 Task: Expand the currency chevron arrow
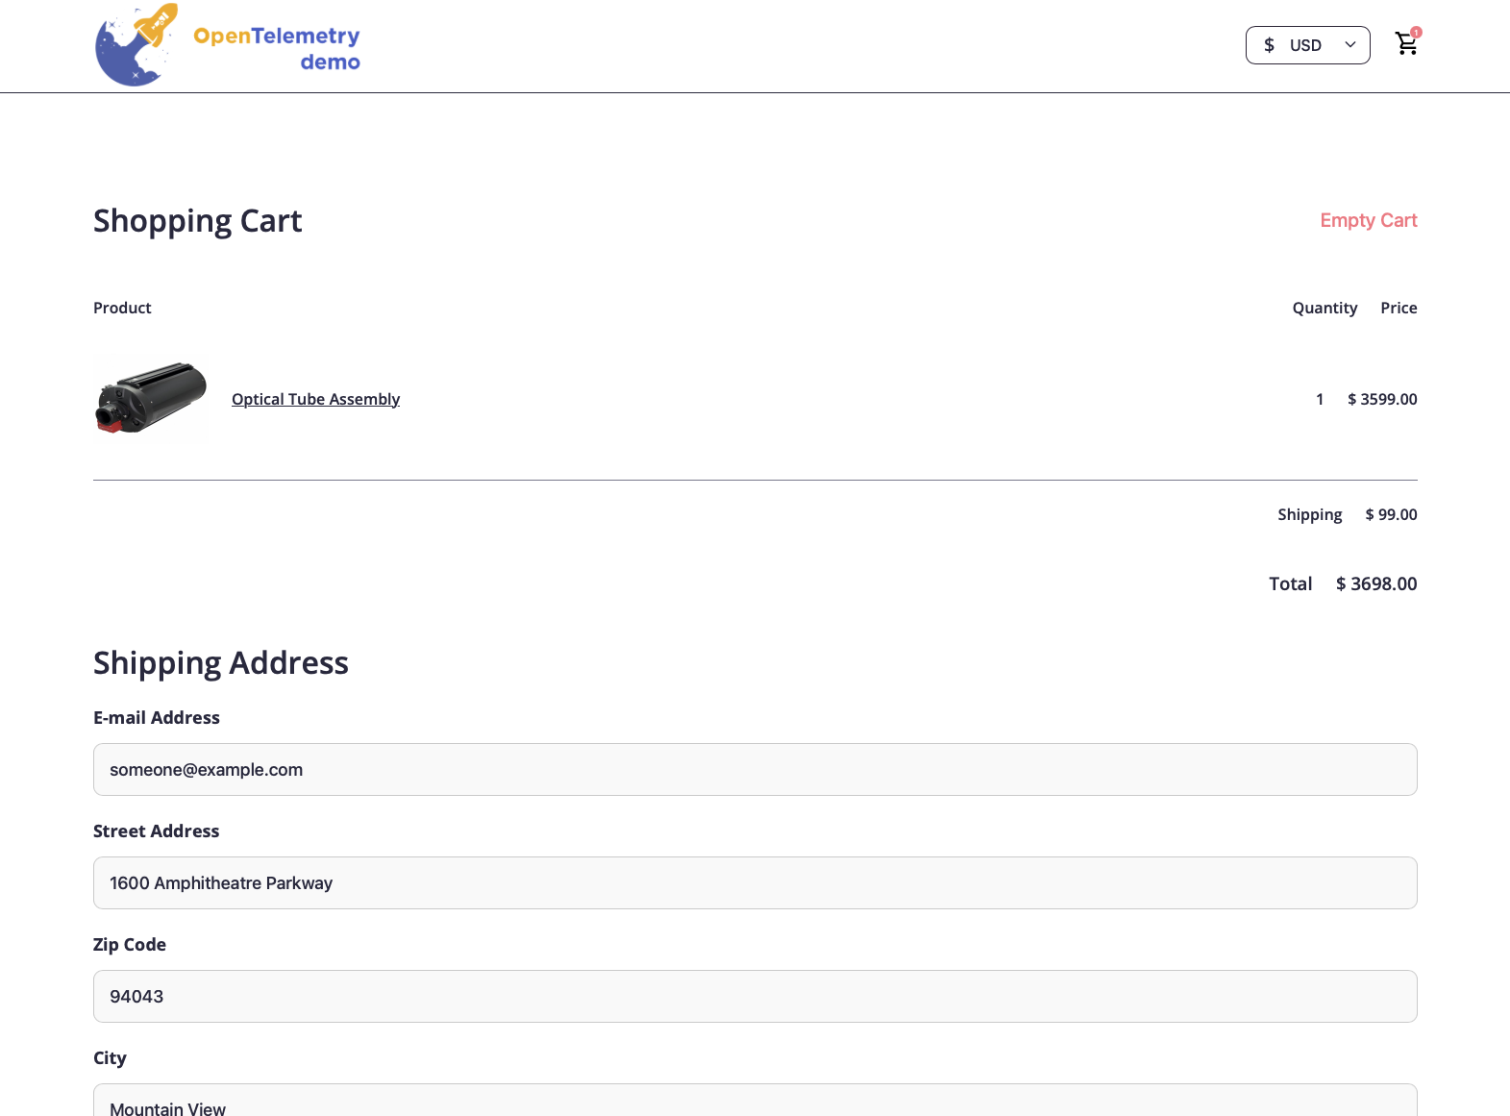[x=1350, y=45]
